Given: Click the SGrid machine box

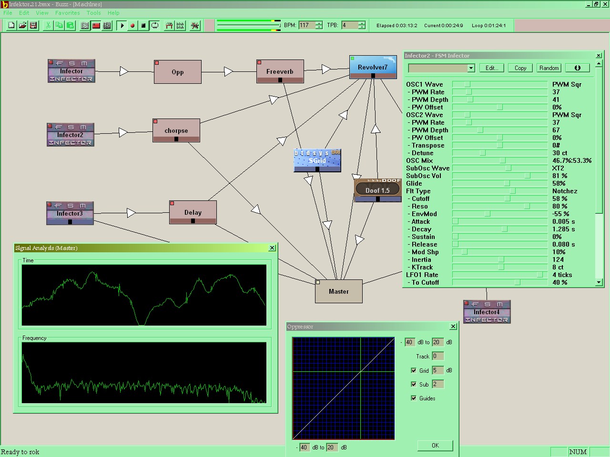Looking at the screenshot, I should [x=317, y=160].
